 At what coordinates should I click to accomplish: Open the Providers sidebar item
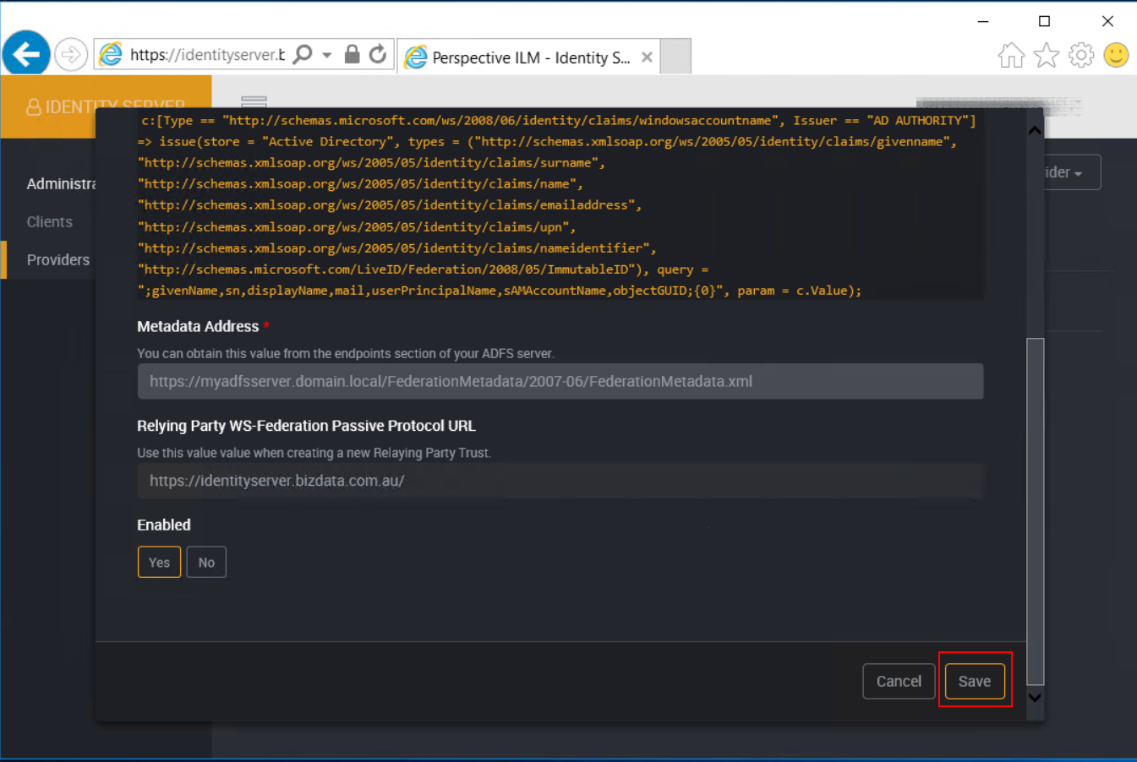[x=57, y=259]
